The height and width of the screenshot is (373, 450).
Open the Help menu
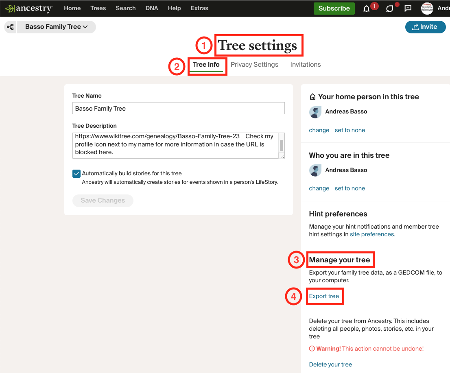point(174,8)
